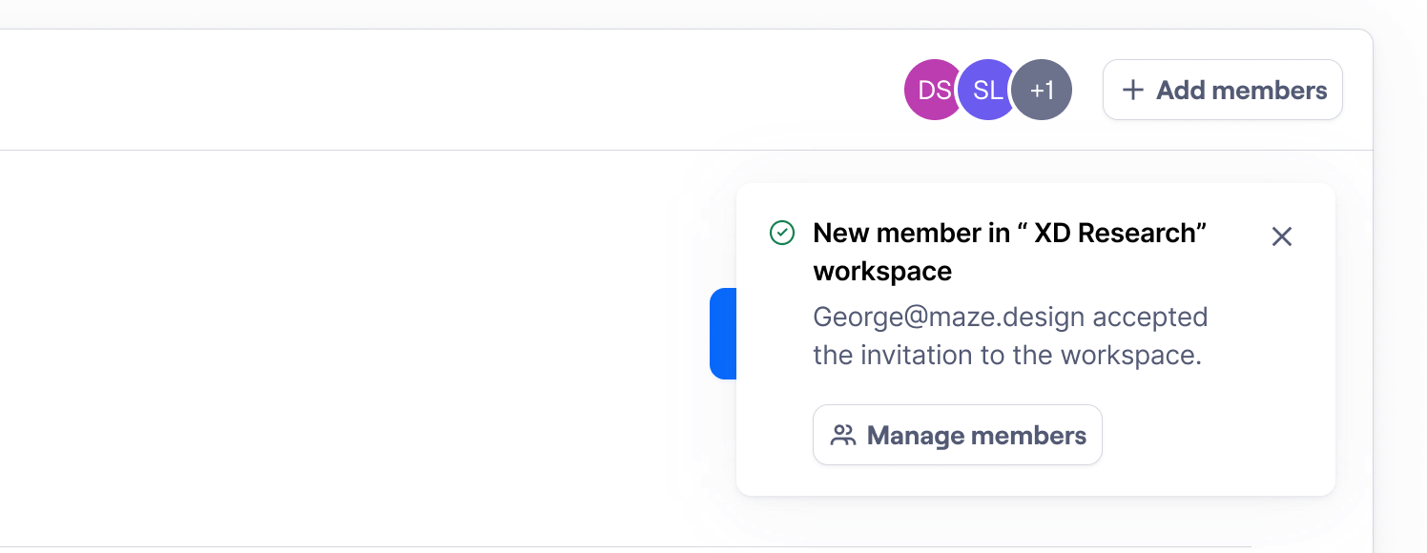1427x553 pixels.
Task: Click the "George@maze.design accepted the invitation" message
Action: 1010,336
